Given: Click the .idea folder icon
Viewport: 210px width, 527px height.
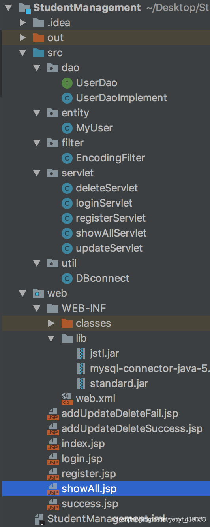Looking at the screenshot, I should [39, 23].
